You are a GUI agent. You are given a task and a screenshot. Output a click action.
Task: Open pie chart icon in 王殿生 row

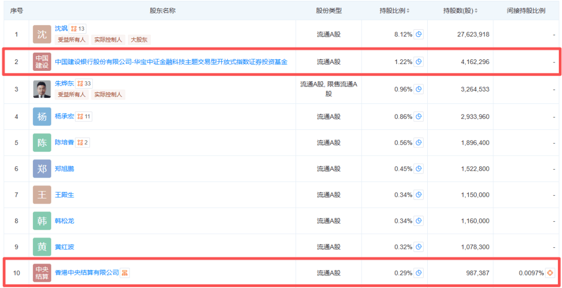[418, 195]
